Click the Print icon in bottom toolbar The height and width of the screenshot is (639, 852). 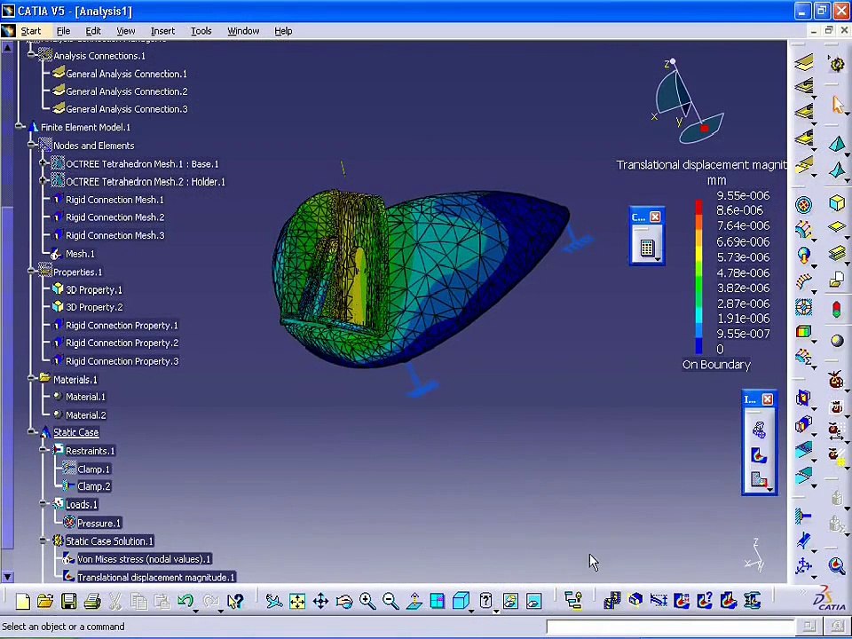[91, 602]
